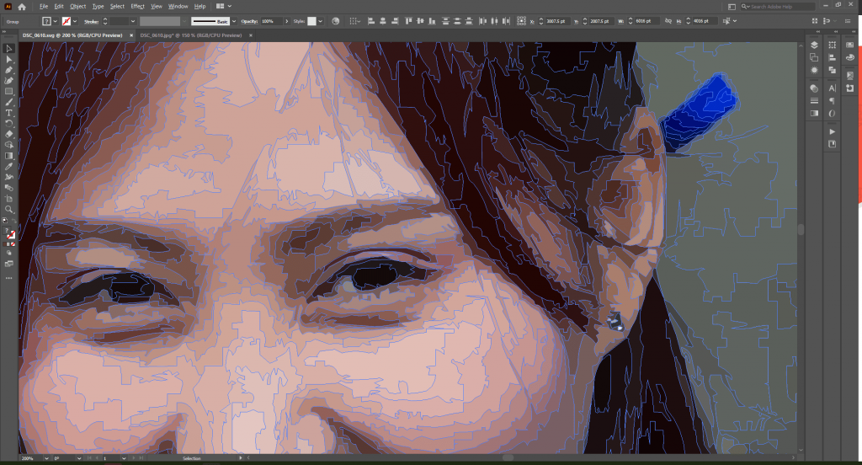This screenshot has height=465, width=862.
Task: Close the DSC_0610.jpg tab
Action: [x=251, y=35]
